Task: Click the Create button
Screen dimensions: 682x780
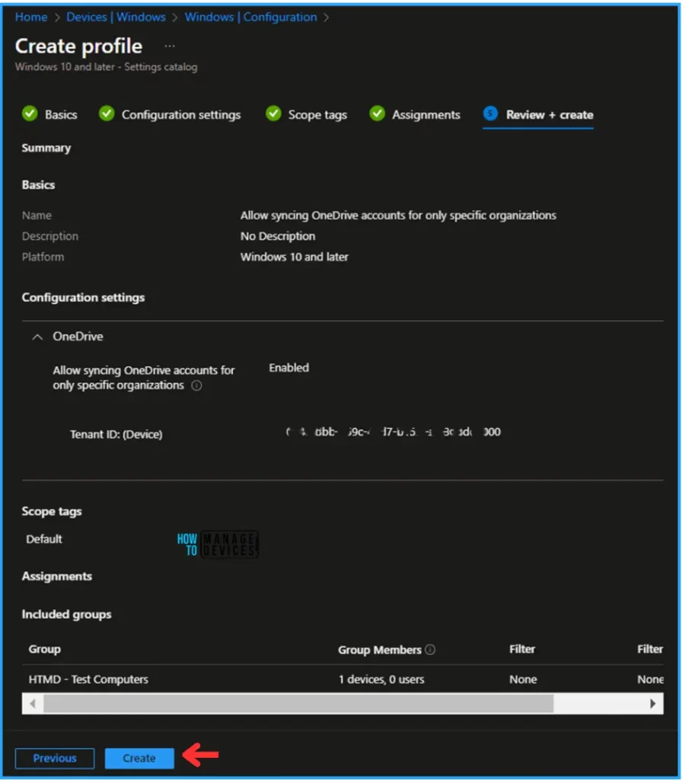Action: click(139, 758)
